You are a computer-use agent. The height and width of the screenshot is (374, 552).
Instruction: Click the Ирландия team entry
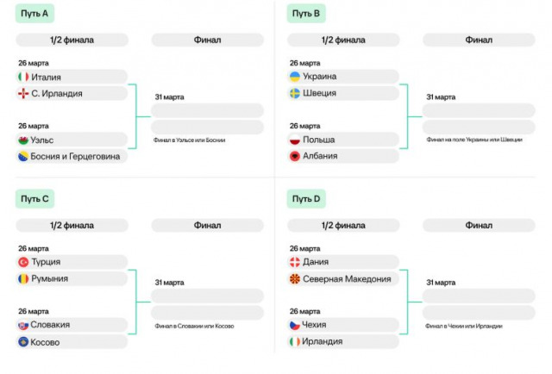[x=343, y=341]
